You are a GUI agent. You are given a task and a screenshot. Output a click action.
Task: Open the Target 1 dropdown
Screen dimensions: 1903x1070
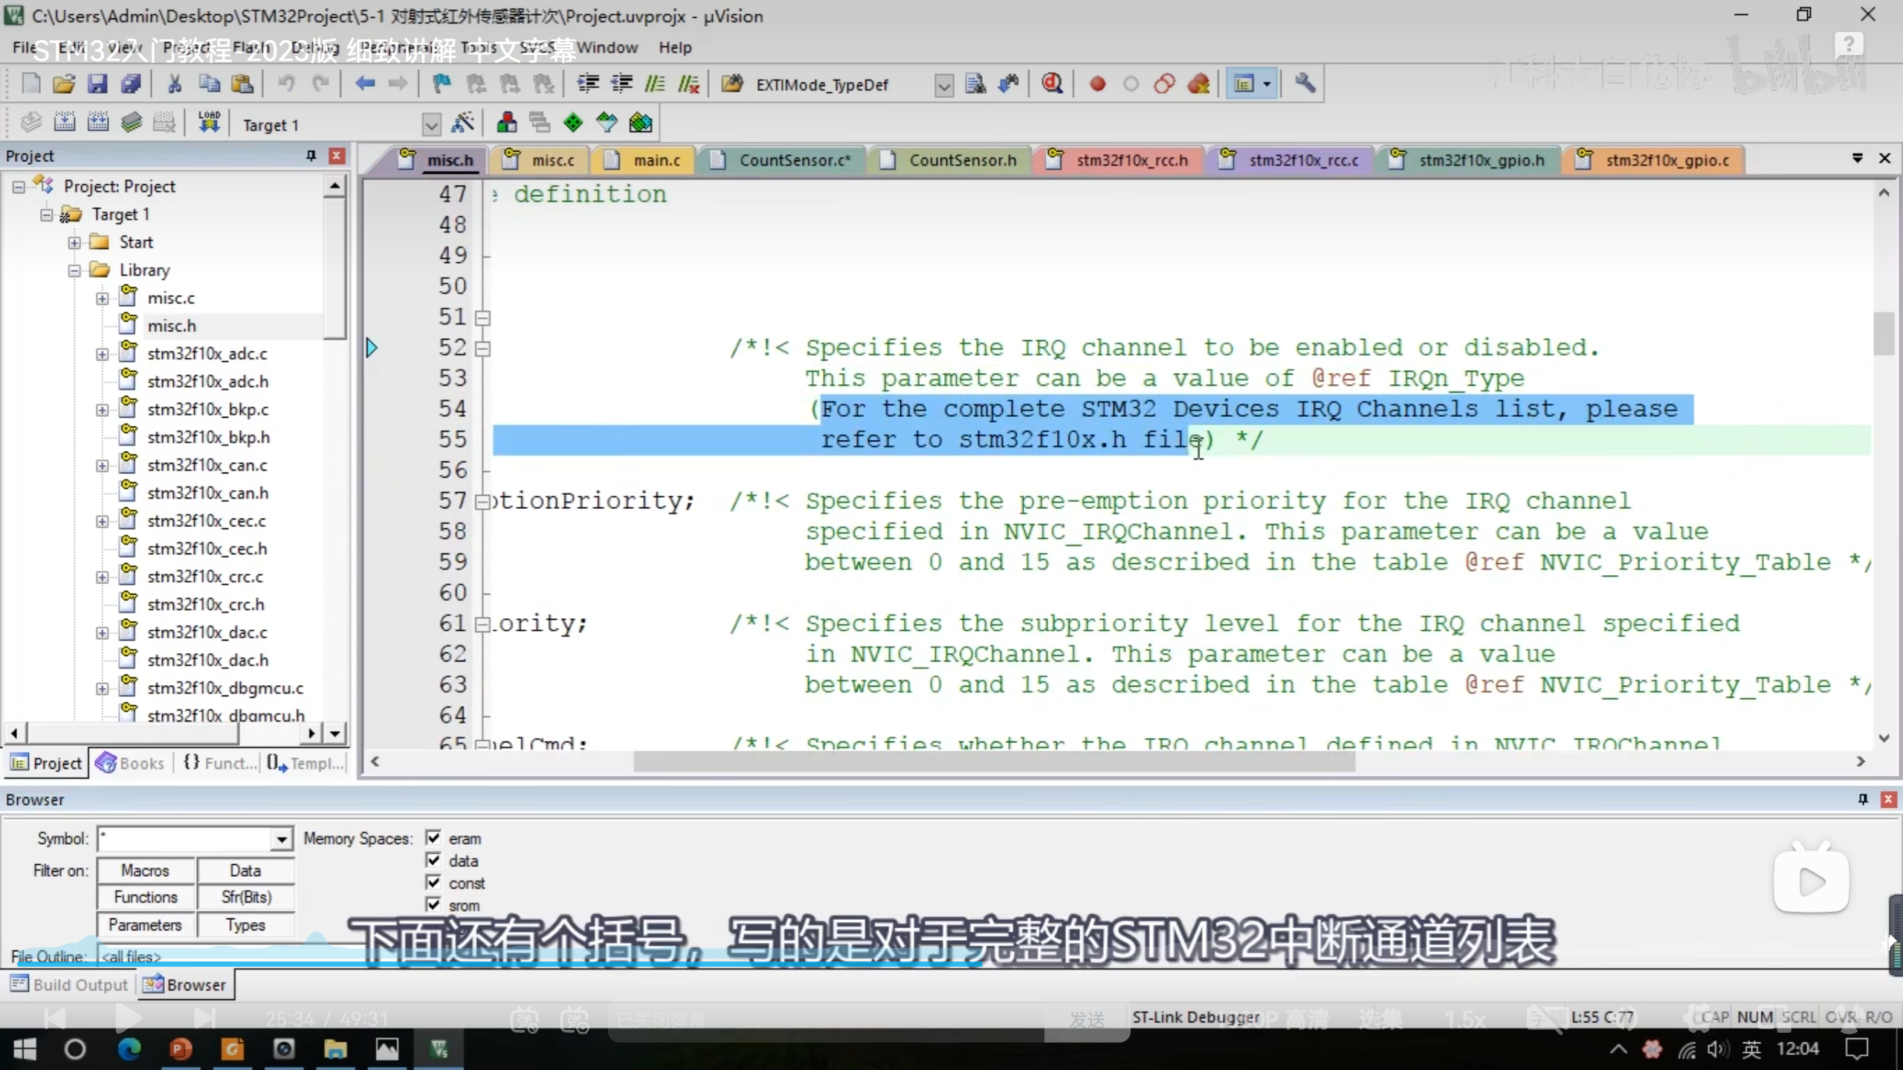(431, 125)
